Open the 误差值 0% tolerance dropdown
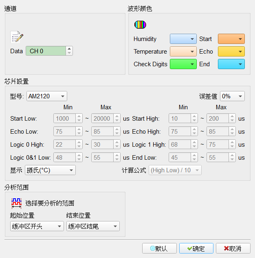 [233, 96]
